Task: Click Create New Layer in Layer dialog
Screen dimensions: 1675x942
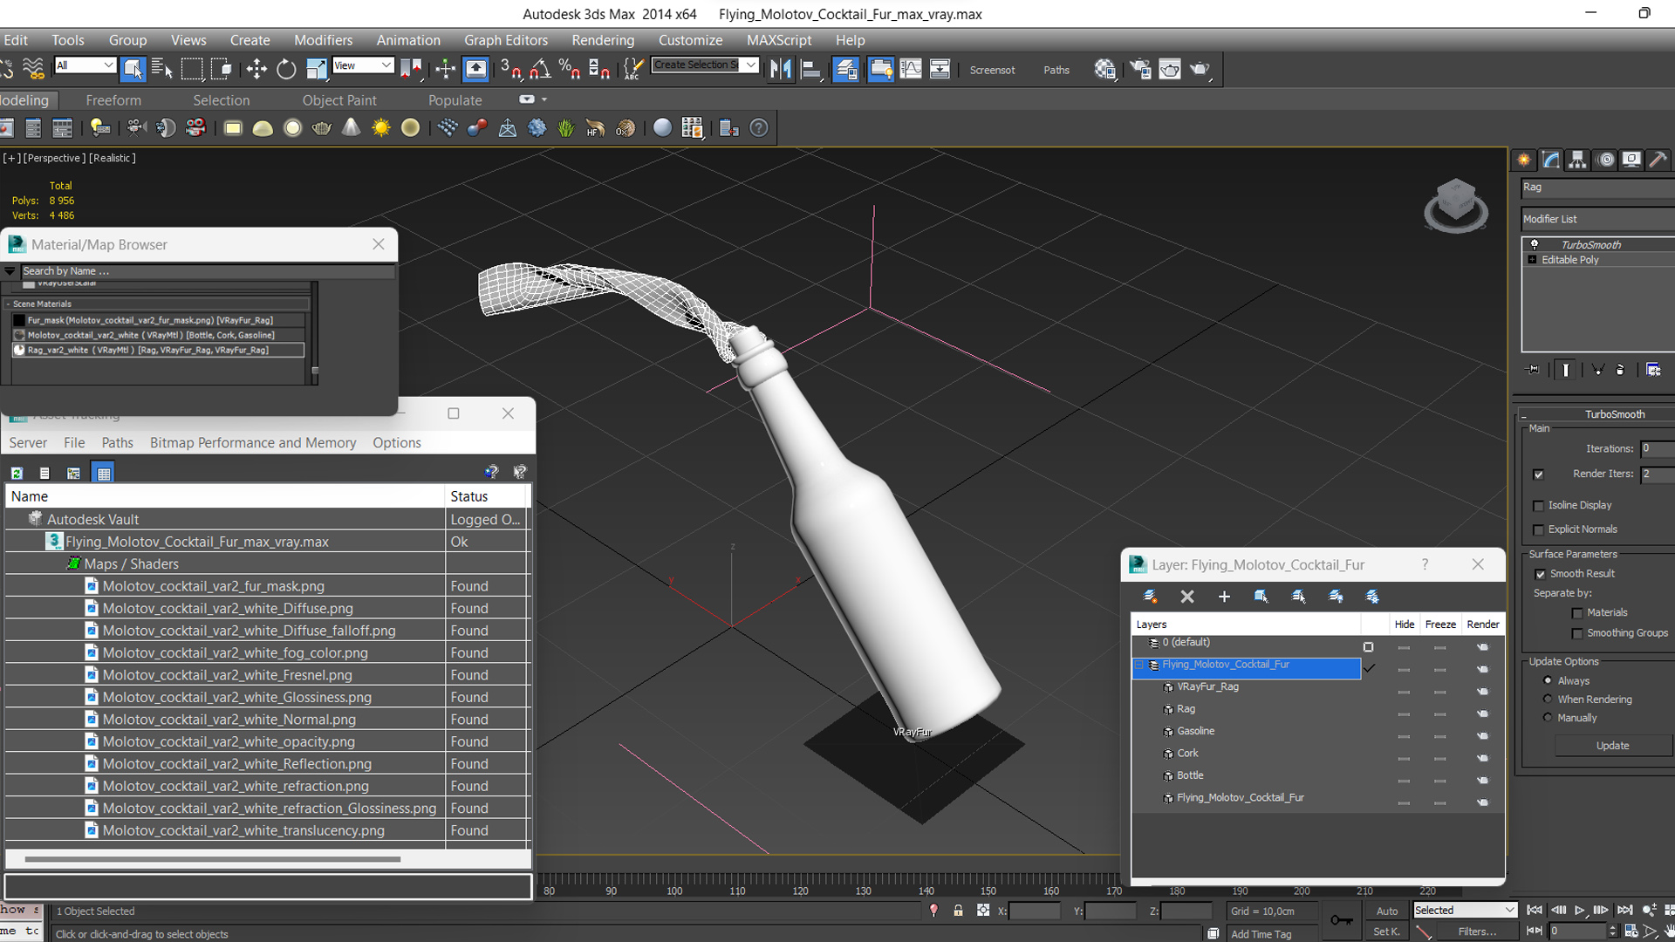Action: click(x=1150, y=597)
